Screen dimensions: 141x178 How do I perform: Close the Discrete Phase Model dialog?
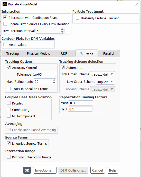tap(137, 4)
